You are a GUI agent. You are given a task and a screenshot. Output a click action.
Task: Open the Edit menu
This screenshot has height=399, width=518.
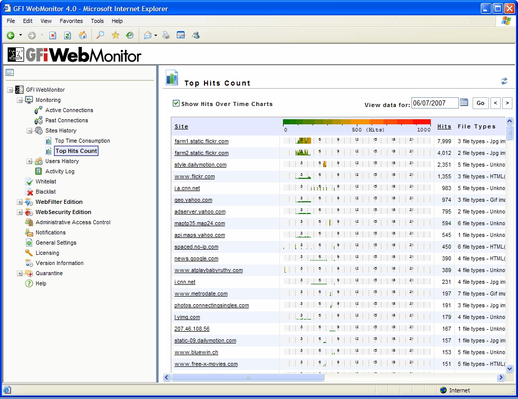tap(28, 21)
